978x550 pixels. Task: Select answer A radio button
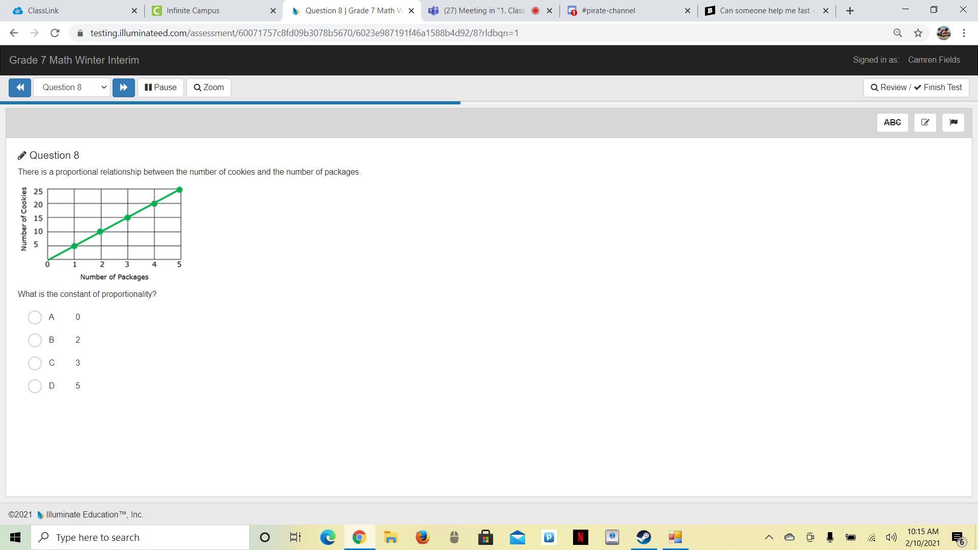click(x=35, y=317)
